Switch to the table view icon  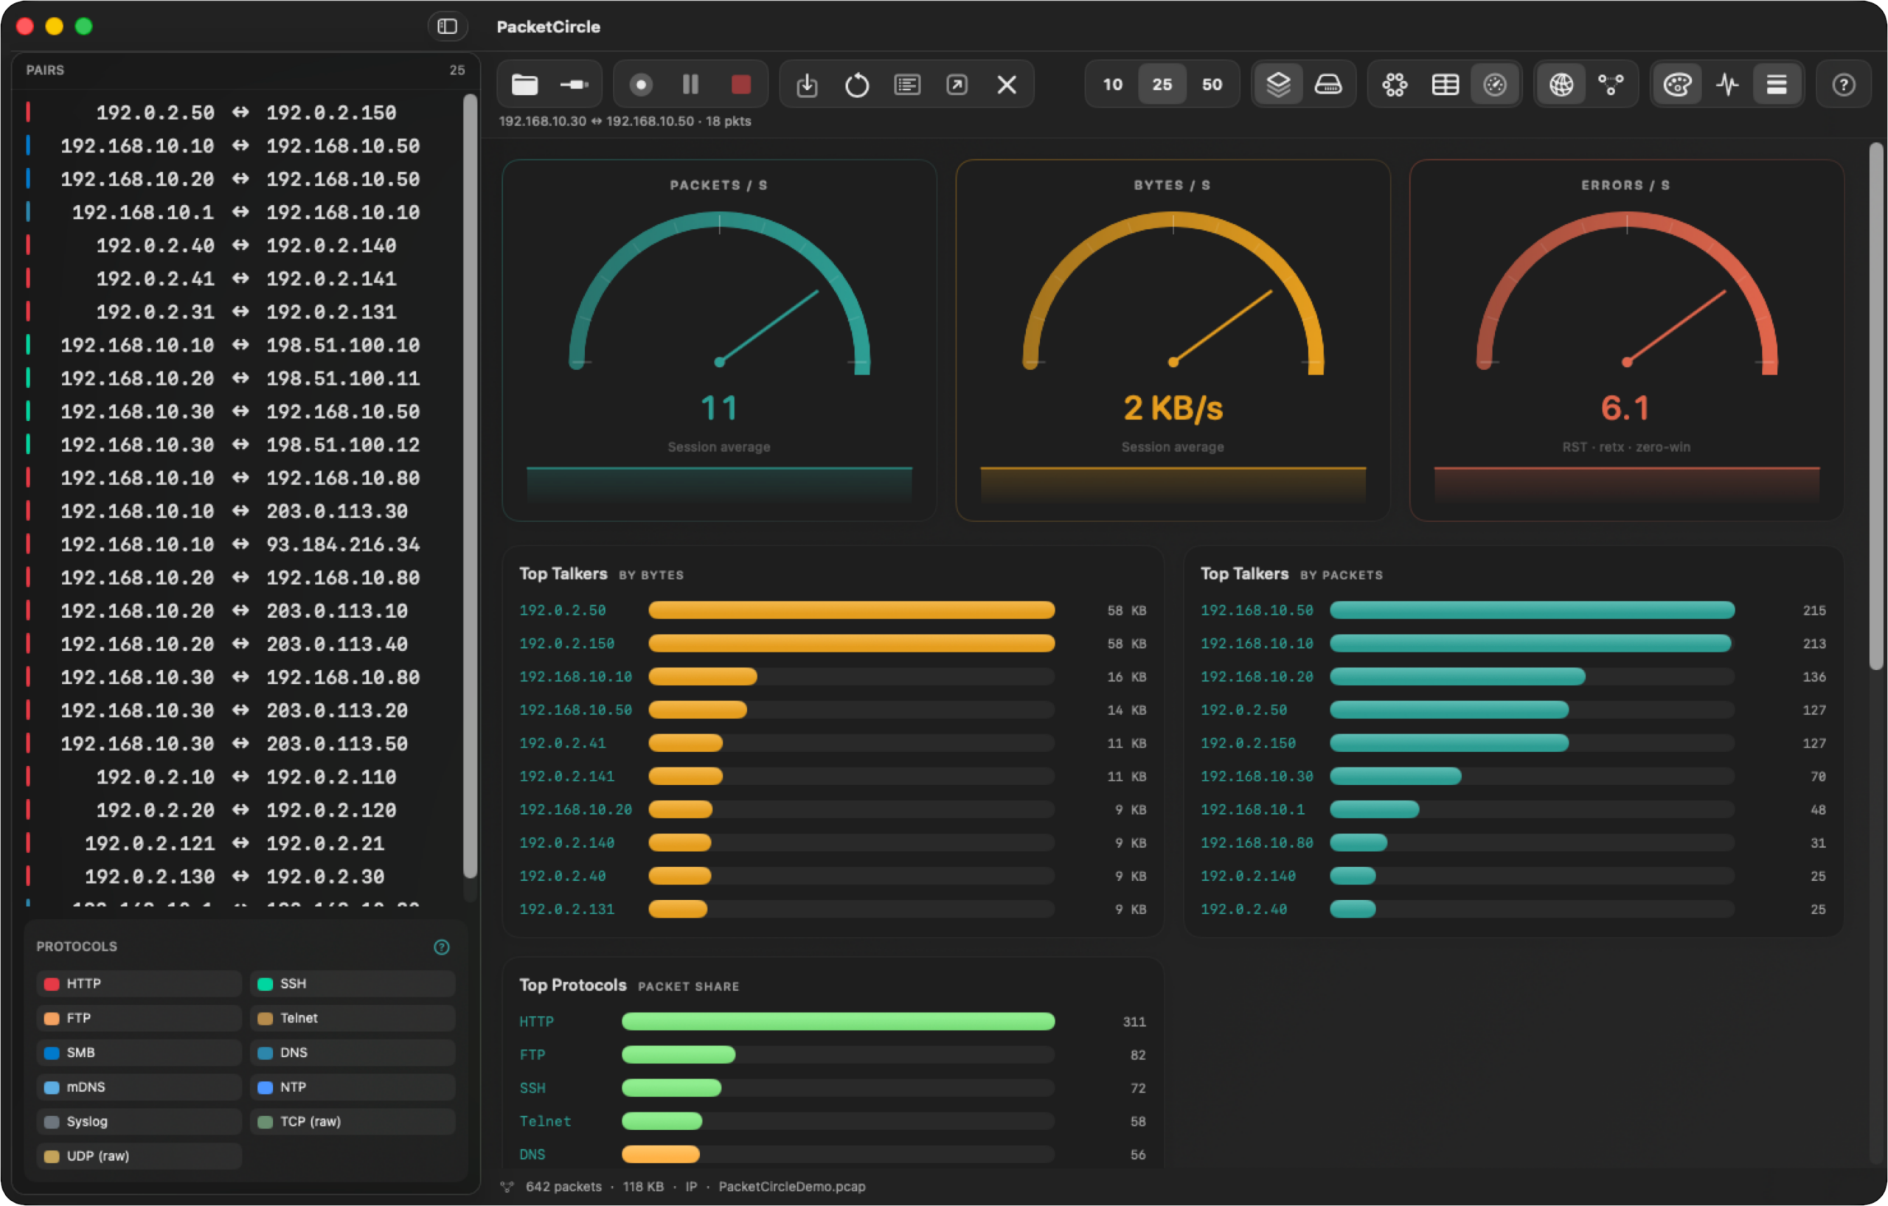1445,85
